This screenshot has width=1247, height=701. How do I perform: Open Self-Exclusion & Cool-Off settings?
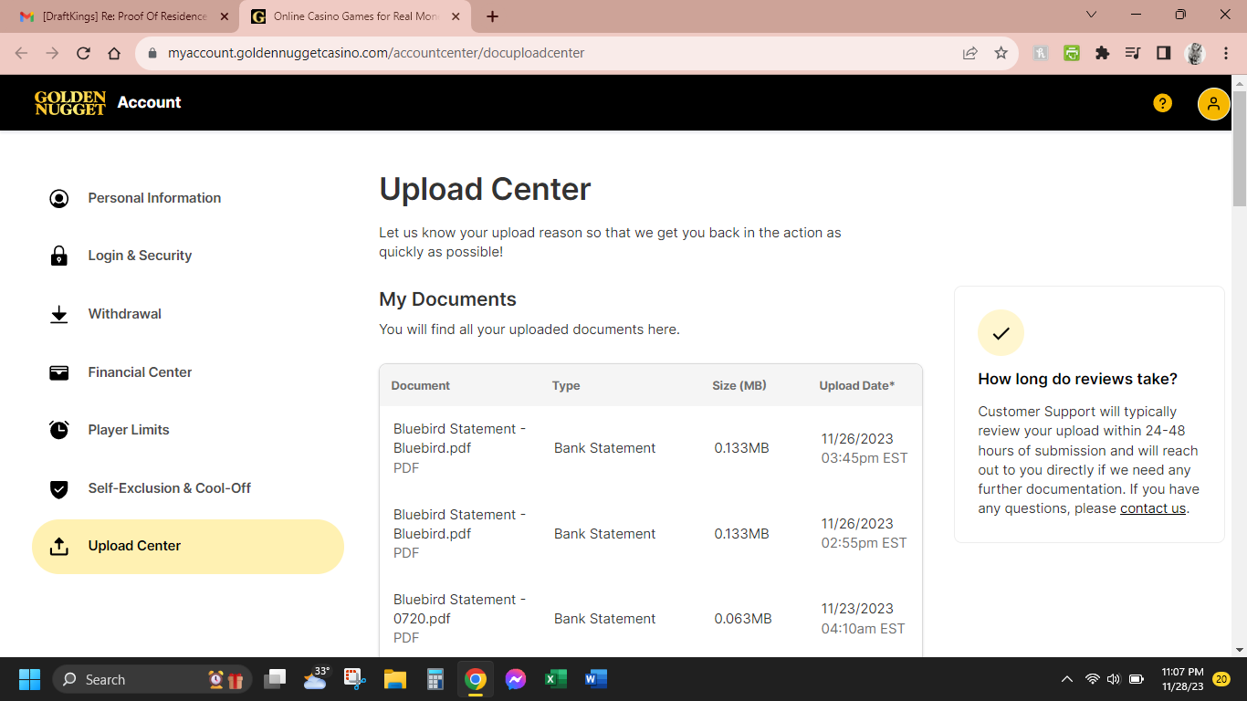pos(169,488)
